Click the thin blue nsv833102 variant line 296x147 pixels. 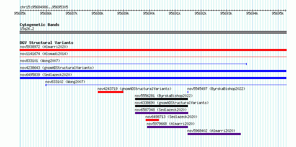[x=166, y=85]
